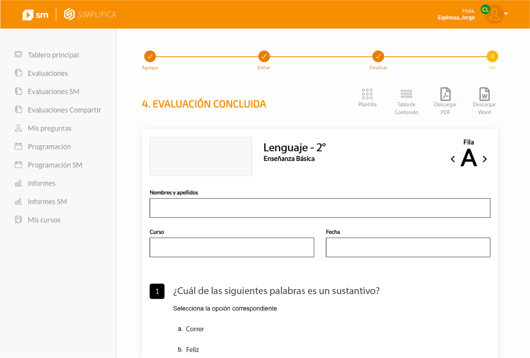The width and height of the screenshot is (530, 358).
Task: Select answer option b. Feliz
Action: (x=189, y=350)
